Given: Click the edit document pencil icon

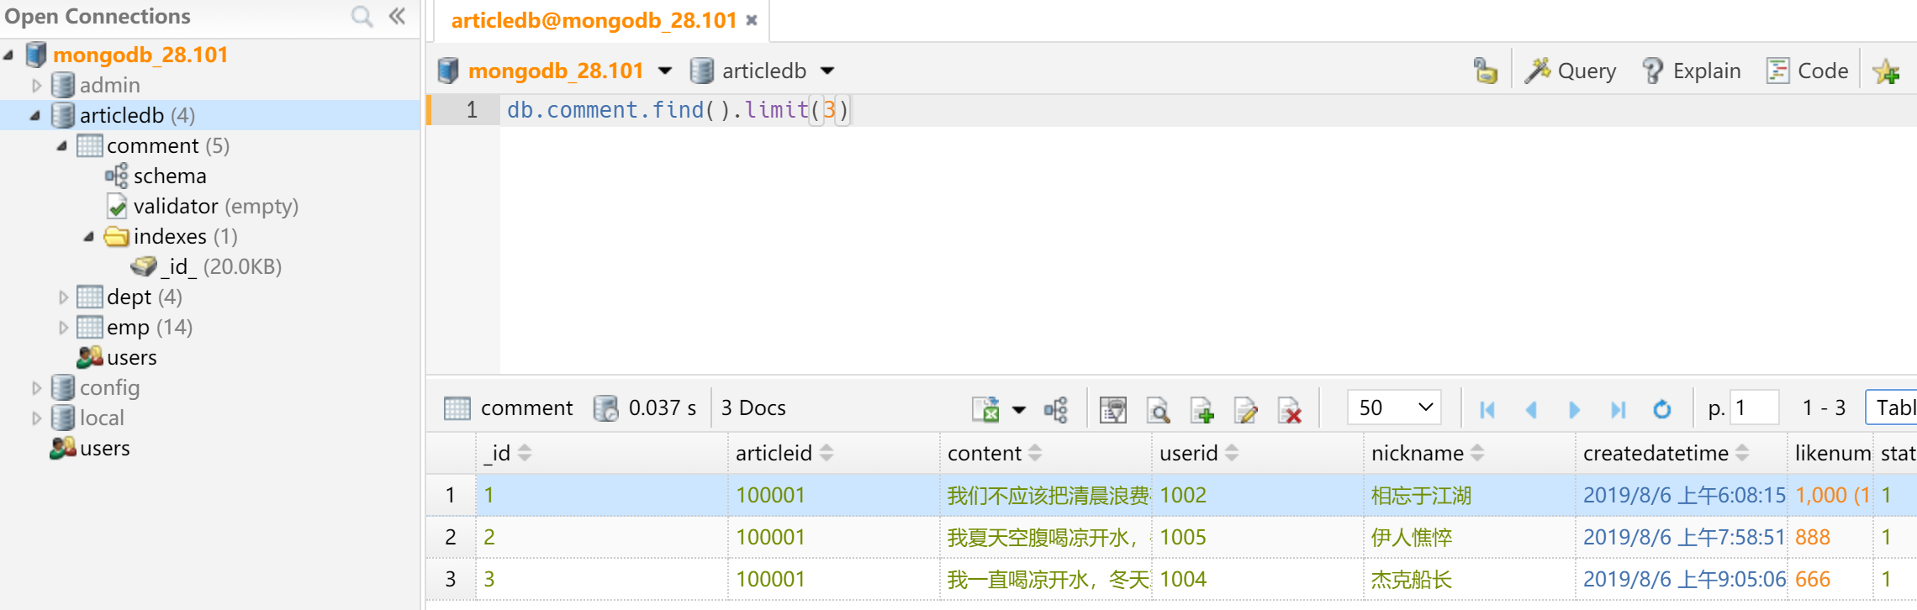Looking at the screenshot, I should 1245,410.
